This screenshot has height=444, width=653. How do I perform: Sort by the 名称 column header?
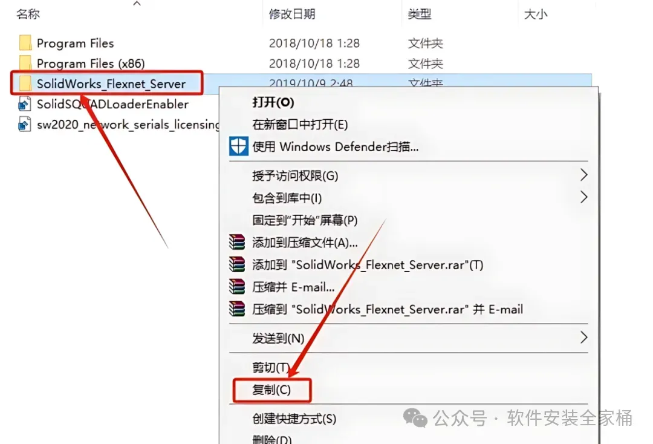click(28, 14)
